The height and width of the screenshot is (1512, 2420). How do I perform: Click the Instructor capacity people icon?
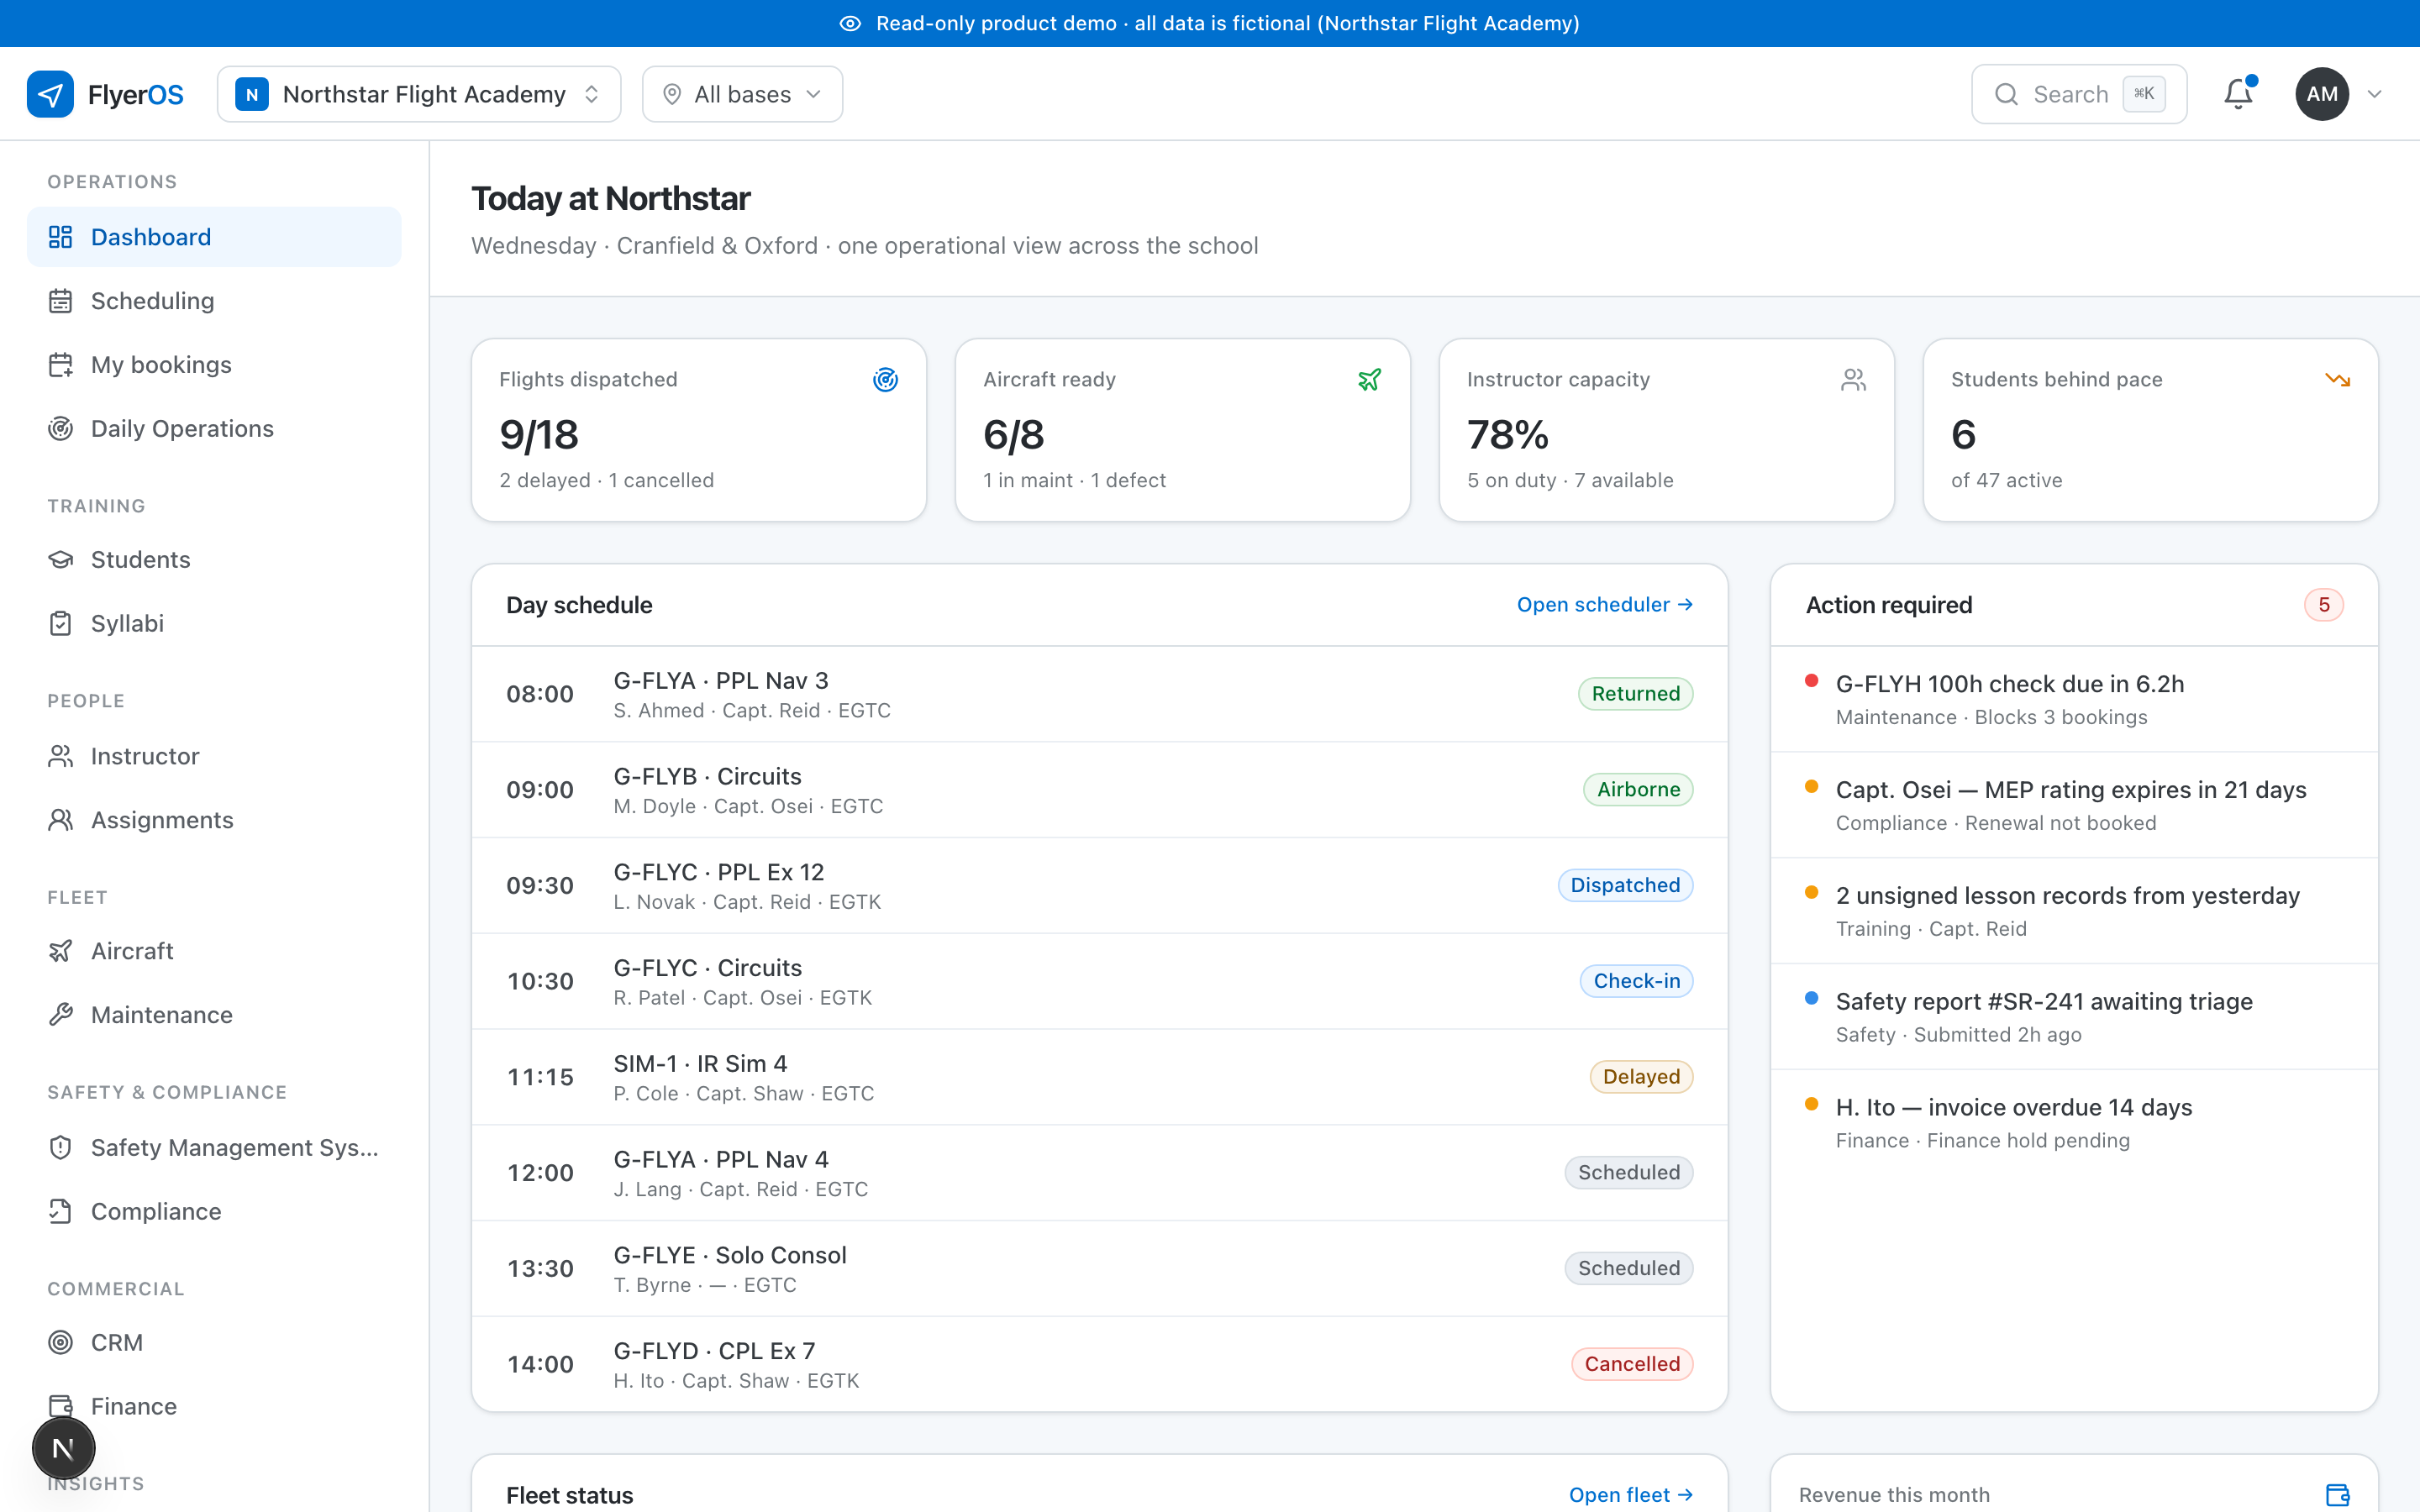point(1853,380)
